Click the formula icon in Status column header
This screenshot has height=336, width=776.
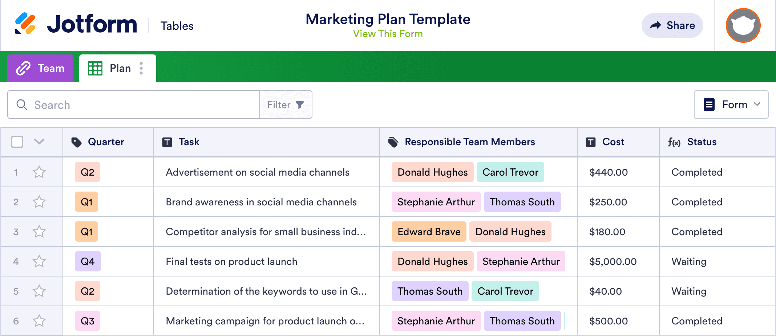point(675,142)
